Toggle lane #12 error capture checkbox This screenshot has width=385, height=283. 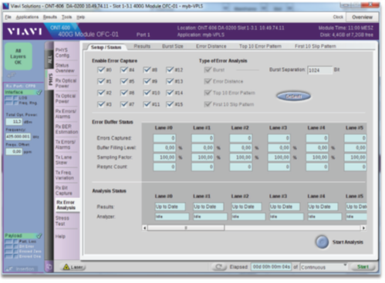point(170,69)
